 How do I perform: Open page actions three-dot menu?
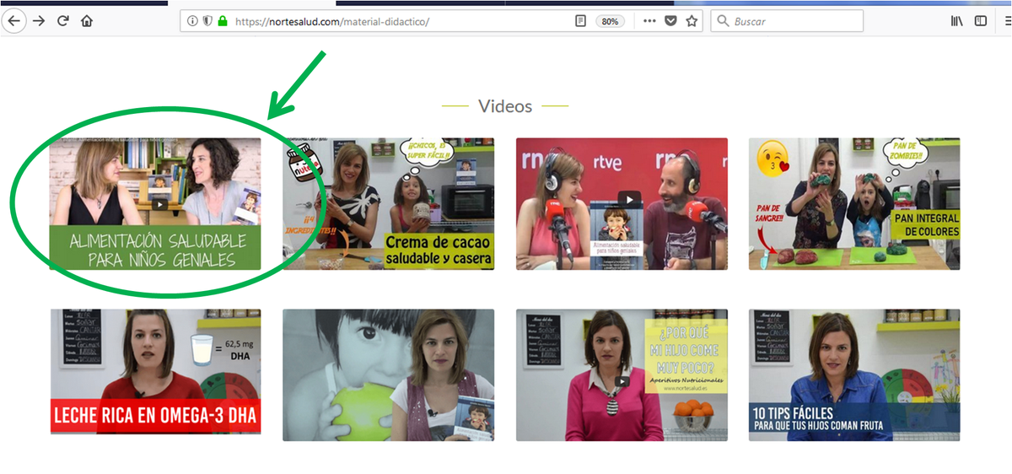click(x=649, y=21)
